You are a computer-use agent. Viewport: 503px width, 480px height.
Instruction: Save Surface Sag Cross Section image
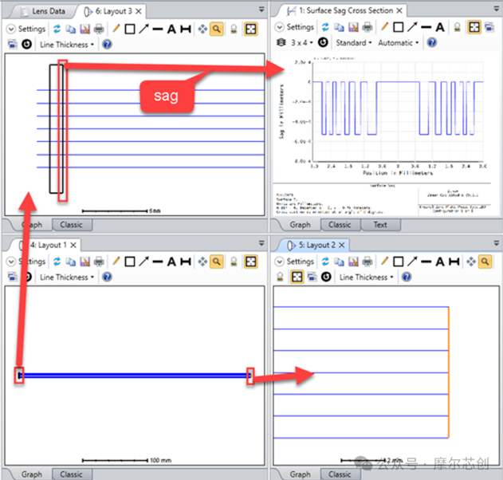click(353, 27)
